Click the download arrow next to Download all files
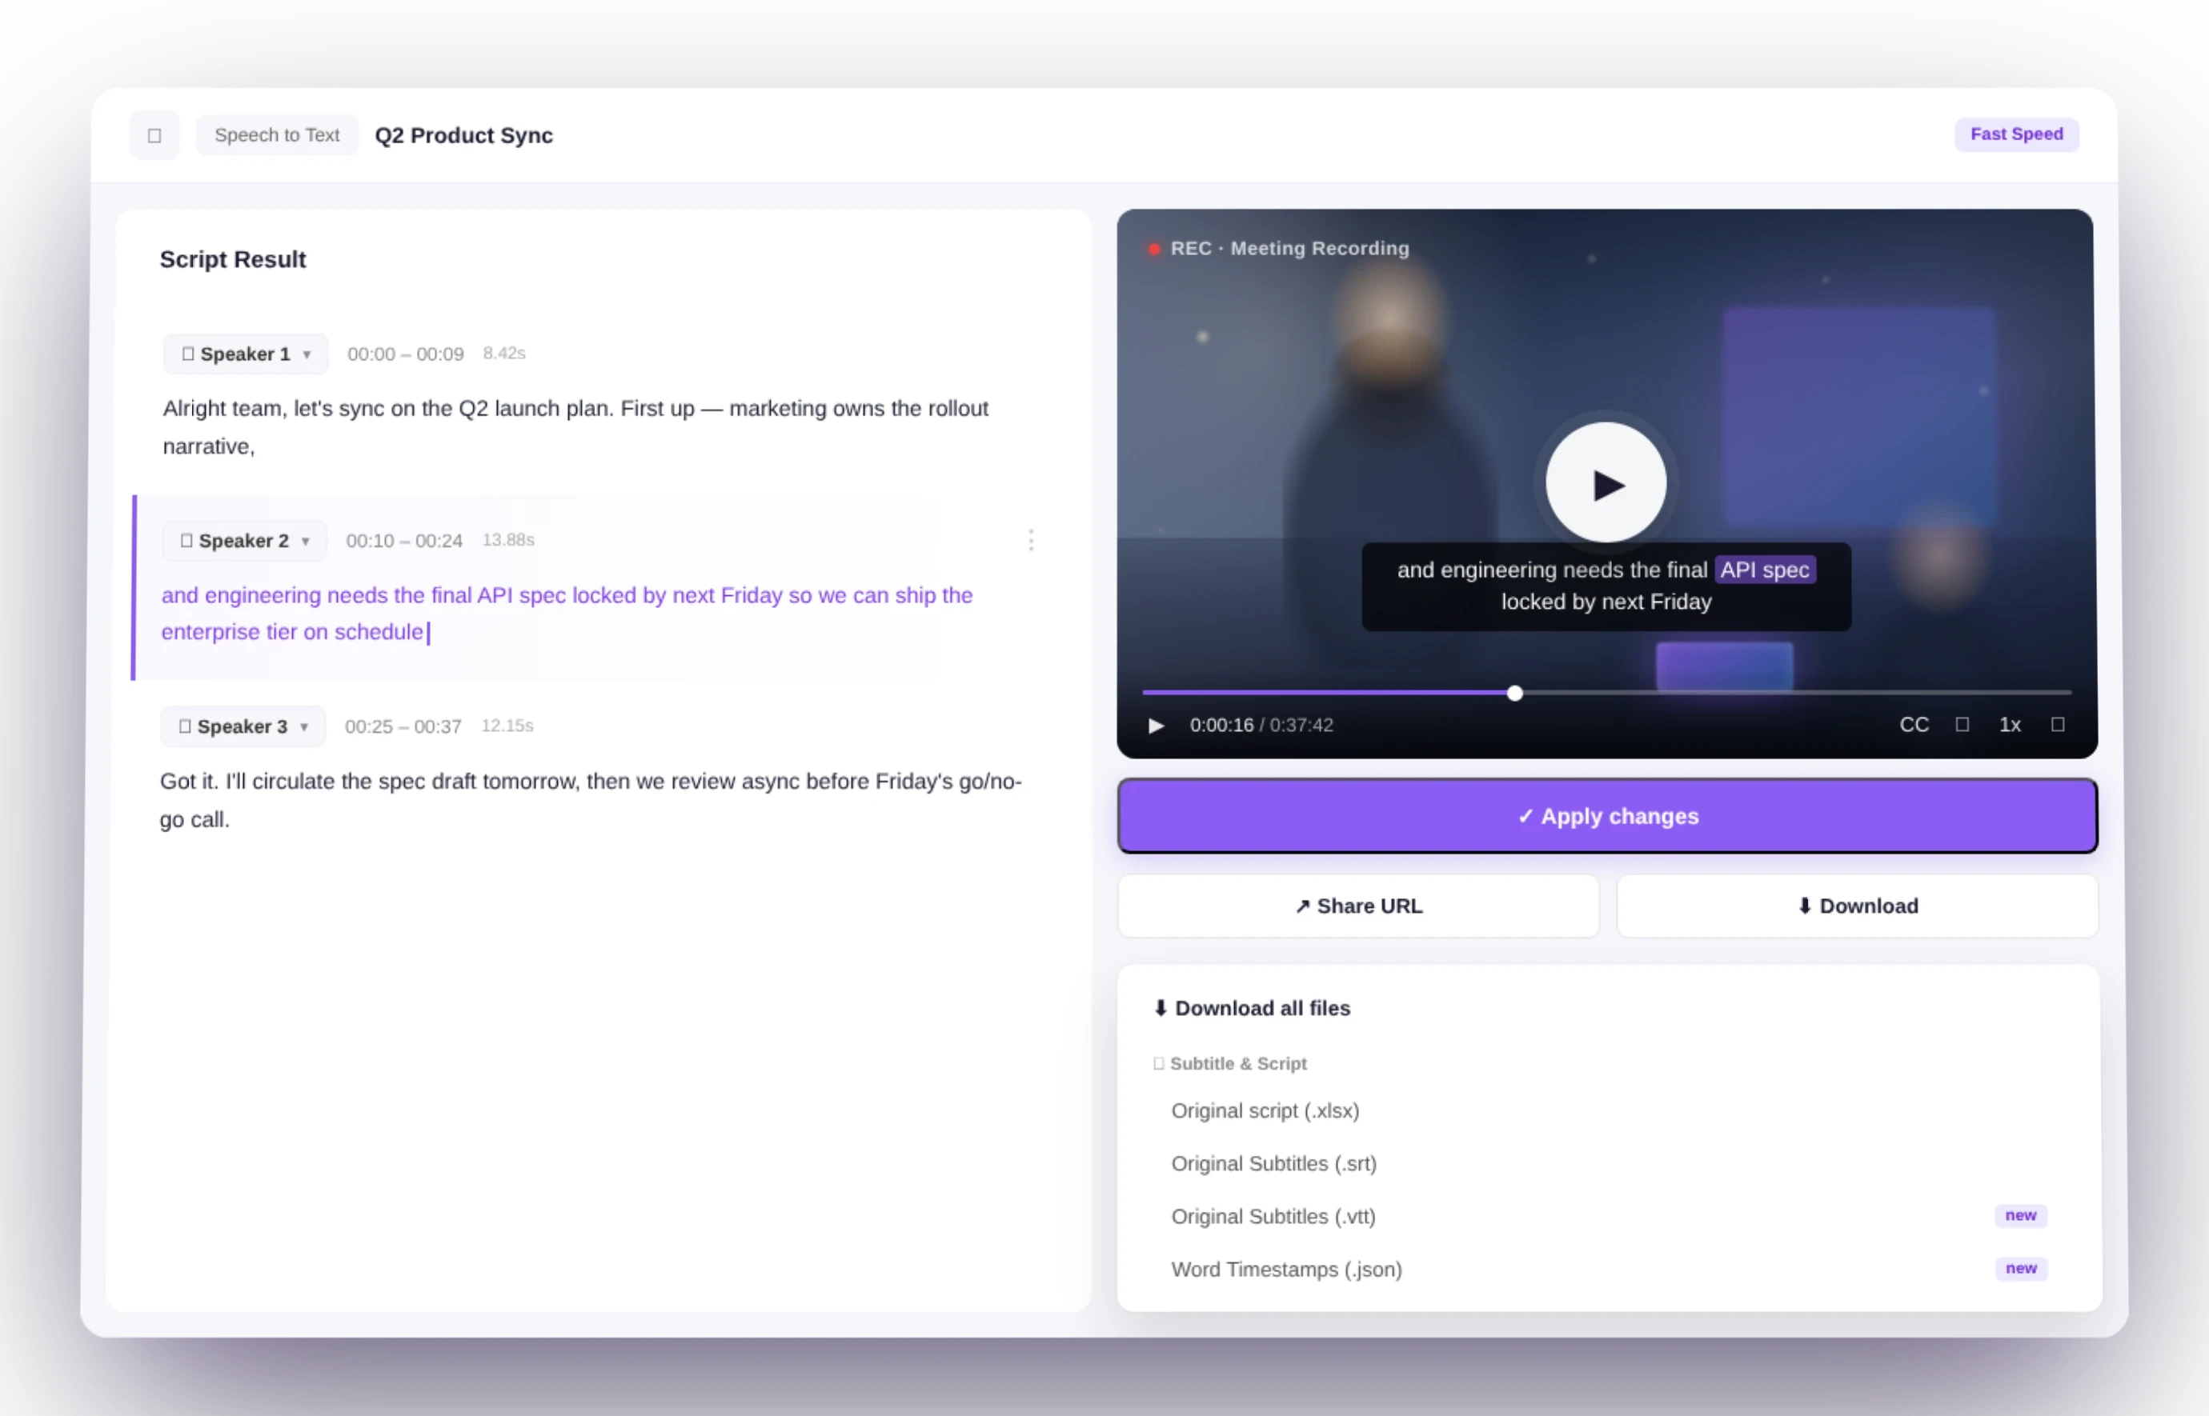The width and height of the screenshot is (2209, 1416). point(1160,1008)
